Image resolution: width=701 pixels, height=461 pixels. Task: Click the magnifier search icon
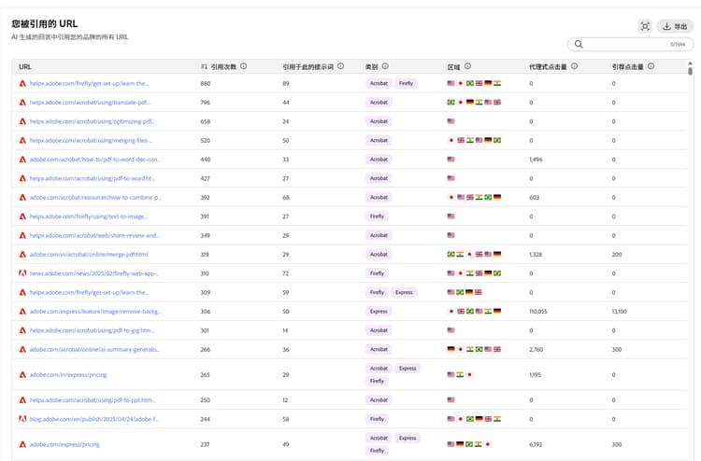pyautogui.click(x=579, y=44)
